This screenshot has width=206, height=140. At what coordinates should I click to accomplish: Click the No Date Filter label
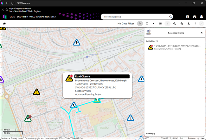coord(126,24)
